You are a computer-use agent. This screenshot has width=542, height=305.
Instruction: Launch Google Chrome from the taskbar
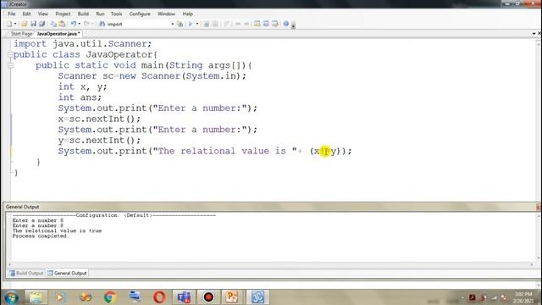click(x=110, y=297)
